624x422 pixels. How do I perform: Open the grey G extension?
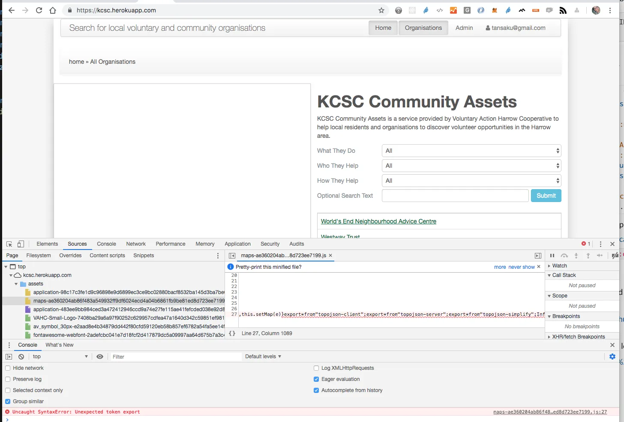[467, 10]
